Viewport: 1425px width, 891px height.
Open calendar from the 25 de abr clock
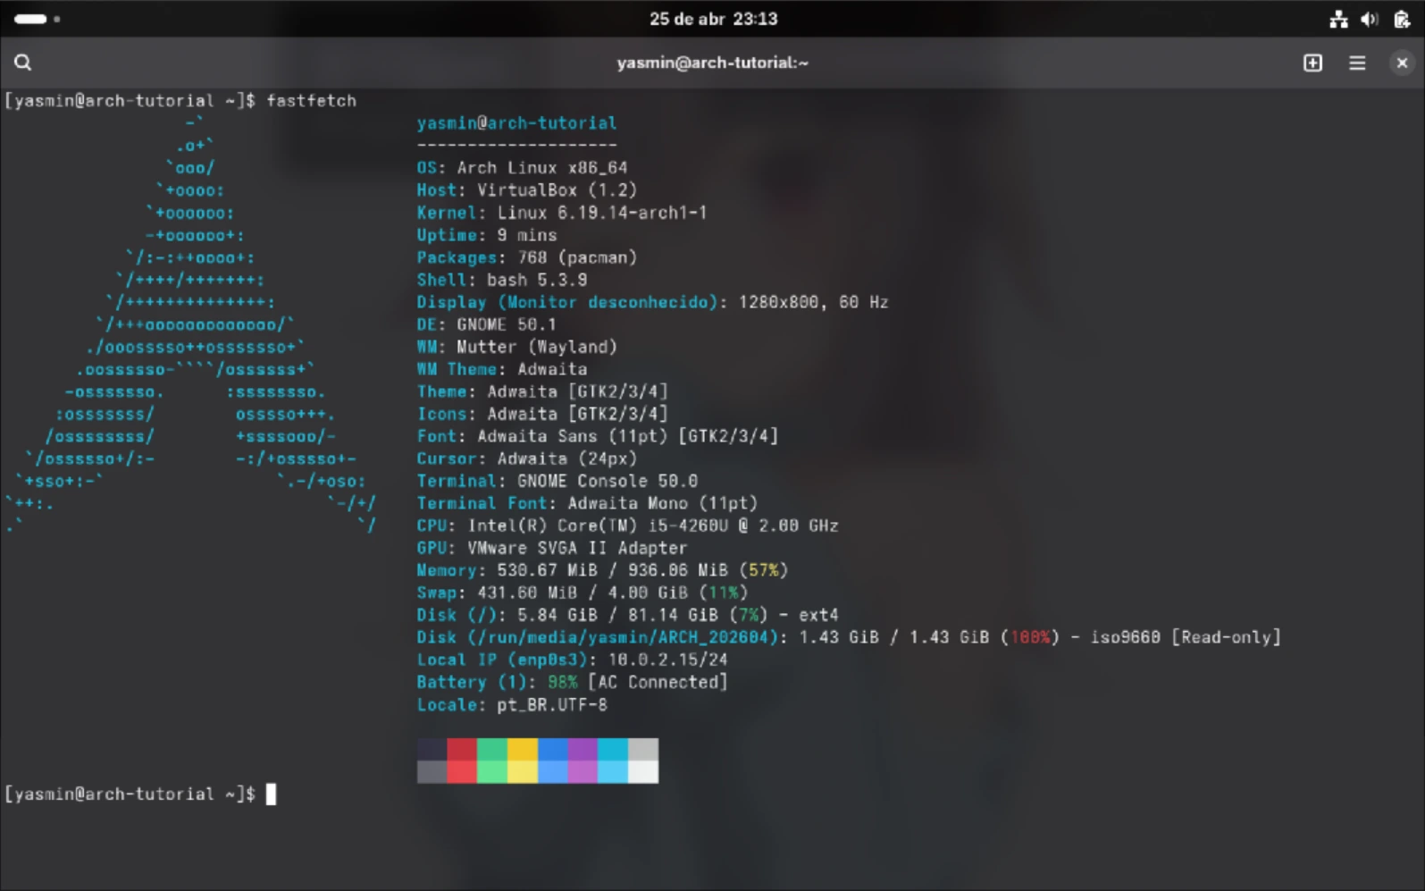point(713,19)
